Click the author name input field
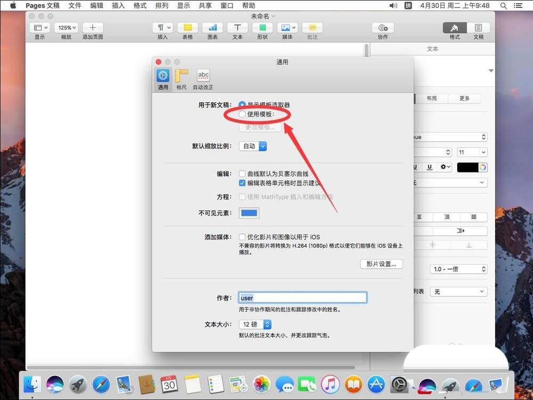 click(x=302, y=297)
